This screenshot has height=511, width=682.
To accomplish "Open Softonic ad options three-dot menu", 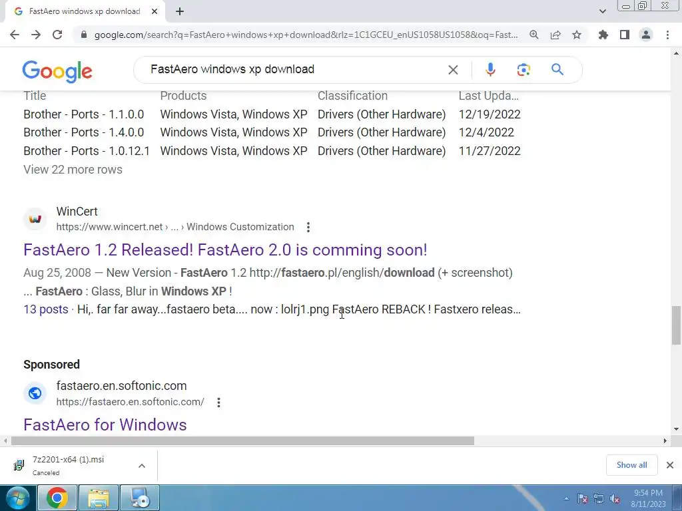I will [x=218, y=403].
